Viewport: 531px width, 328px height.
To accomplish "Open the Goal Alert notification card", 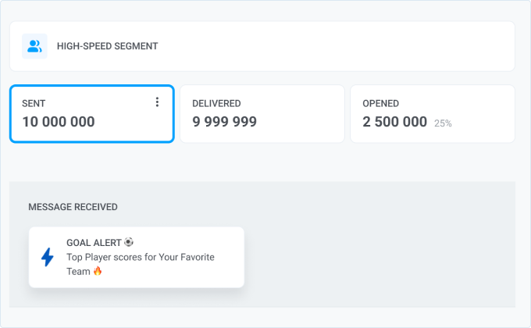I will click(137, 257).
